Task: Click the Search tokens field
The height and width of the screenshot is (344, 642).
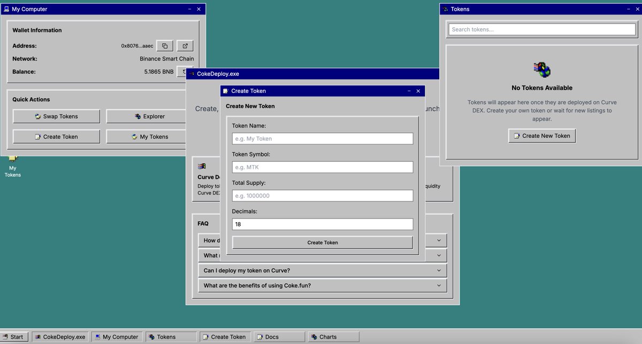Action: (542, 29)
